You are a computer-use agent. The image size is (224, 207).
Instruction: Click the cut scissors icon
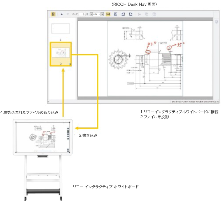139,14
